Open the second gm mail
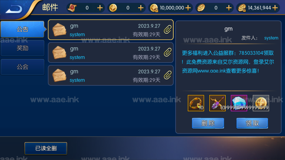Screen dimensions: 285x160 click(x=111, y=52)
